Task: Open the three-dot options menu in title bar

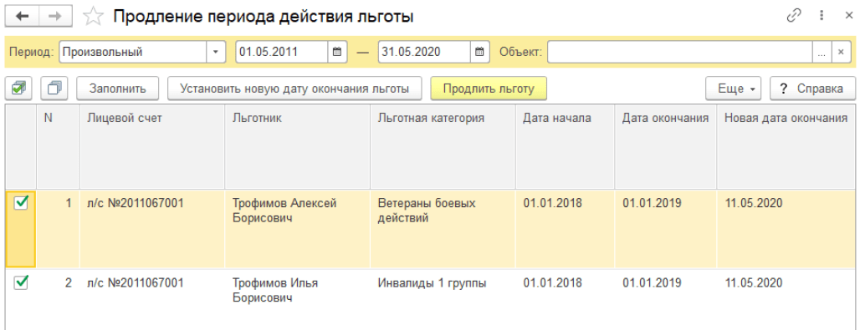Action: (822, 15)
